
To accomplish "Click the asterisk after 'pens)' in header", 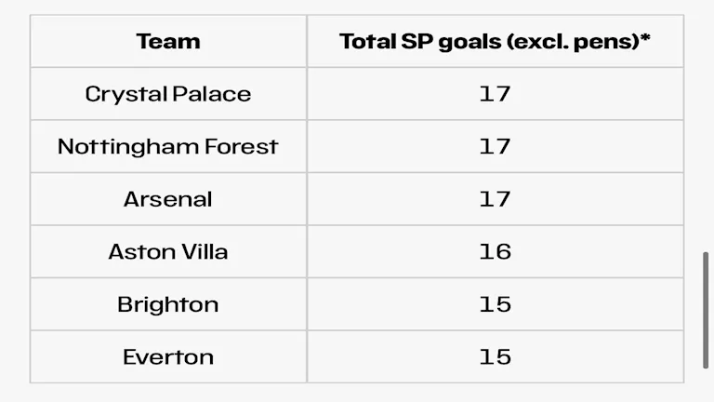I will click(645, 36).
